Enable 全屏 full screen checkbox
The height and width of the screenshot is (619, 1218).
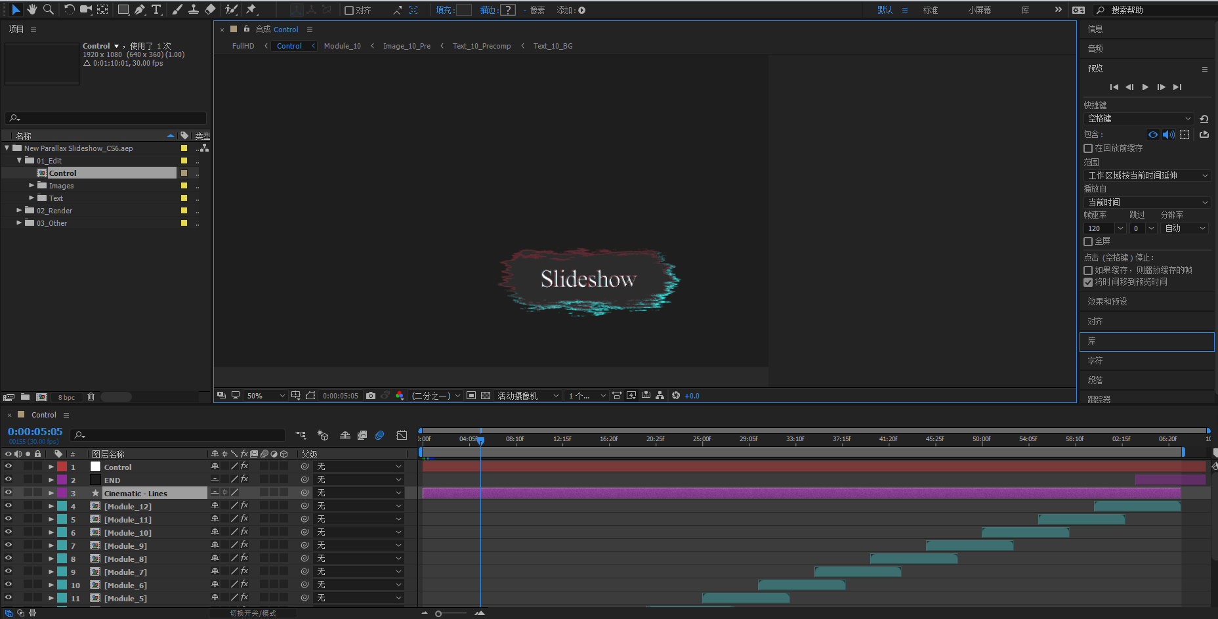tap(1088, 242)
